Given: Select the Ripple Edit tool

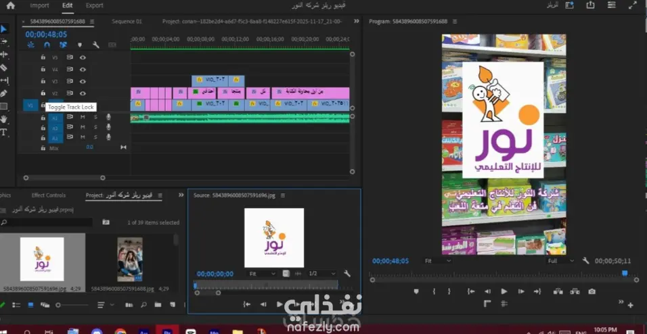Looking at the screenshot, I should [3, 55].
